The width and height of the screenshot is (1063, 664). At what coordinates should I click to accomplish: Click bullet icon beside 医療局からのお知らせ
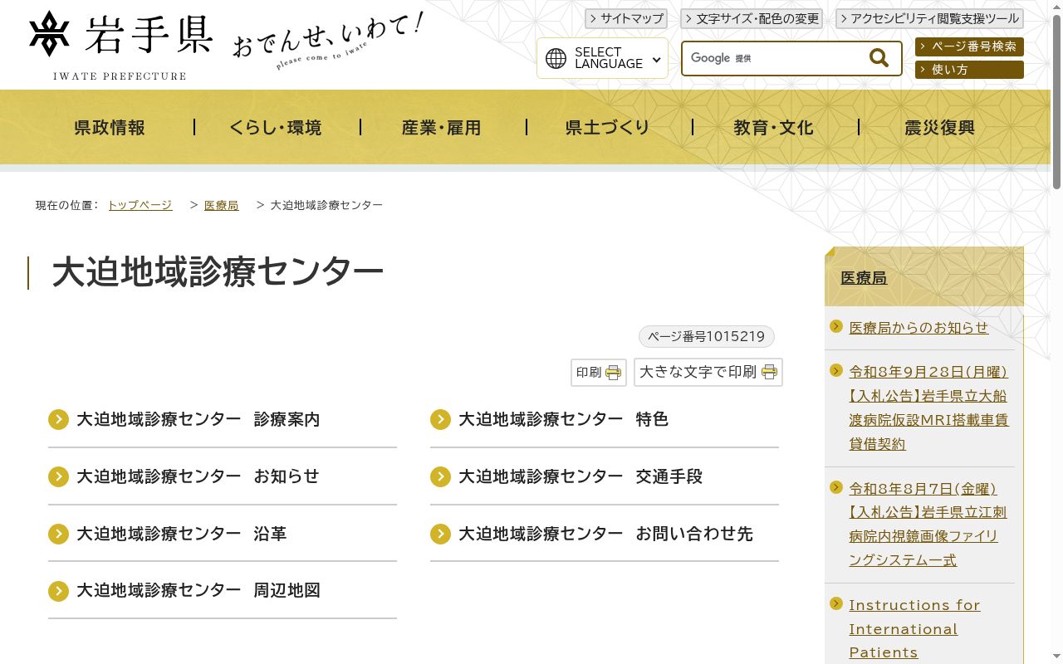pos(836,326)
